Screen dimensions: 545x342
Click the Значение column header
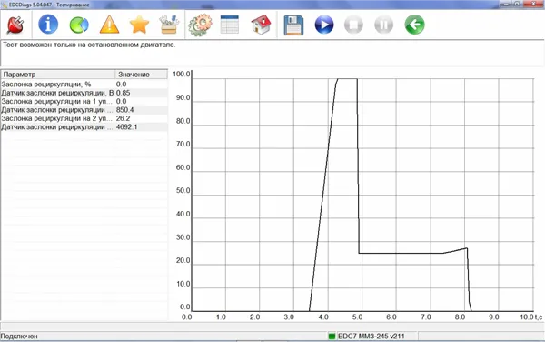pos(141,75)
